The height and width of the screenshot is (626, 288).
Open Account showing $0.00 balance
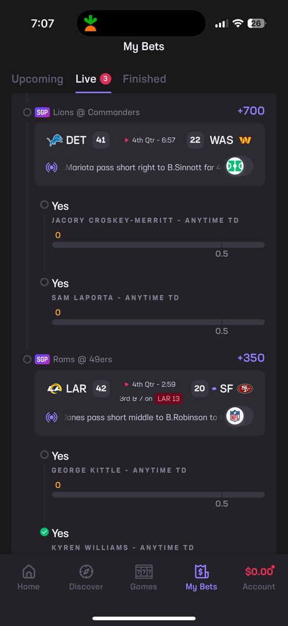click(259, 577)
